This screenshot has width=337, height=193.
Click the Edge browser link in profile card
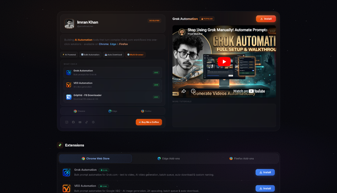(x=113, y=111)
